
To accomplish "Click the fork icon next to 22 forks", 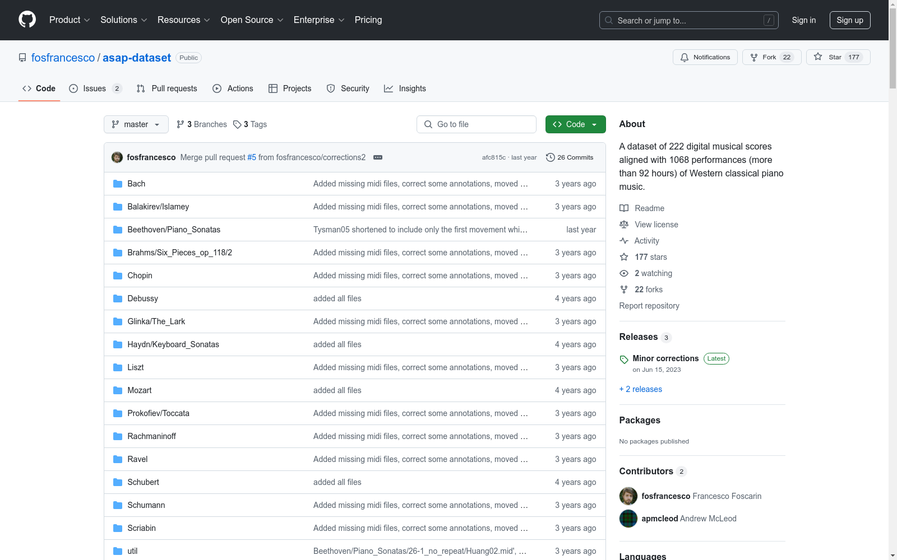I will pos(624,290).
